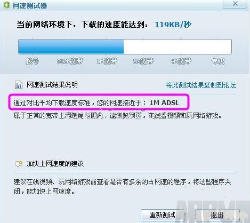250x223 pixels.
Task: Click the 119KB/秒 speed value
Action: coord(173,25)
